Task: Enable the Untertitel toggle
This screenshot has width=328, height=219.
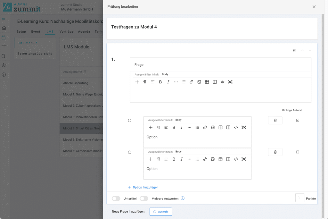Action: (116, 198)
